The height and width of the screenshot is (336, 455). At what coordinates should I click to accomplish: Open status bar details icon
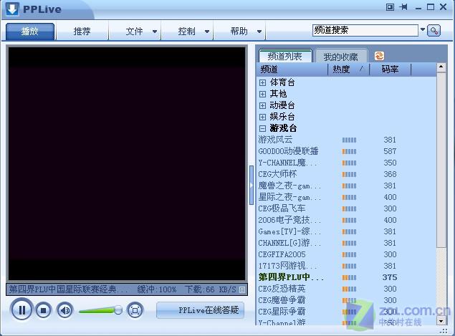242,289
